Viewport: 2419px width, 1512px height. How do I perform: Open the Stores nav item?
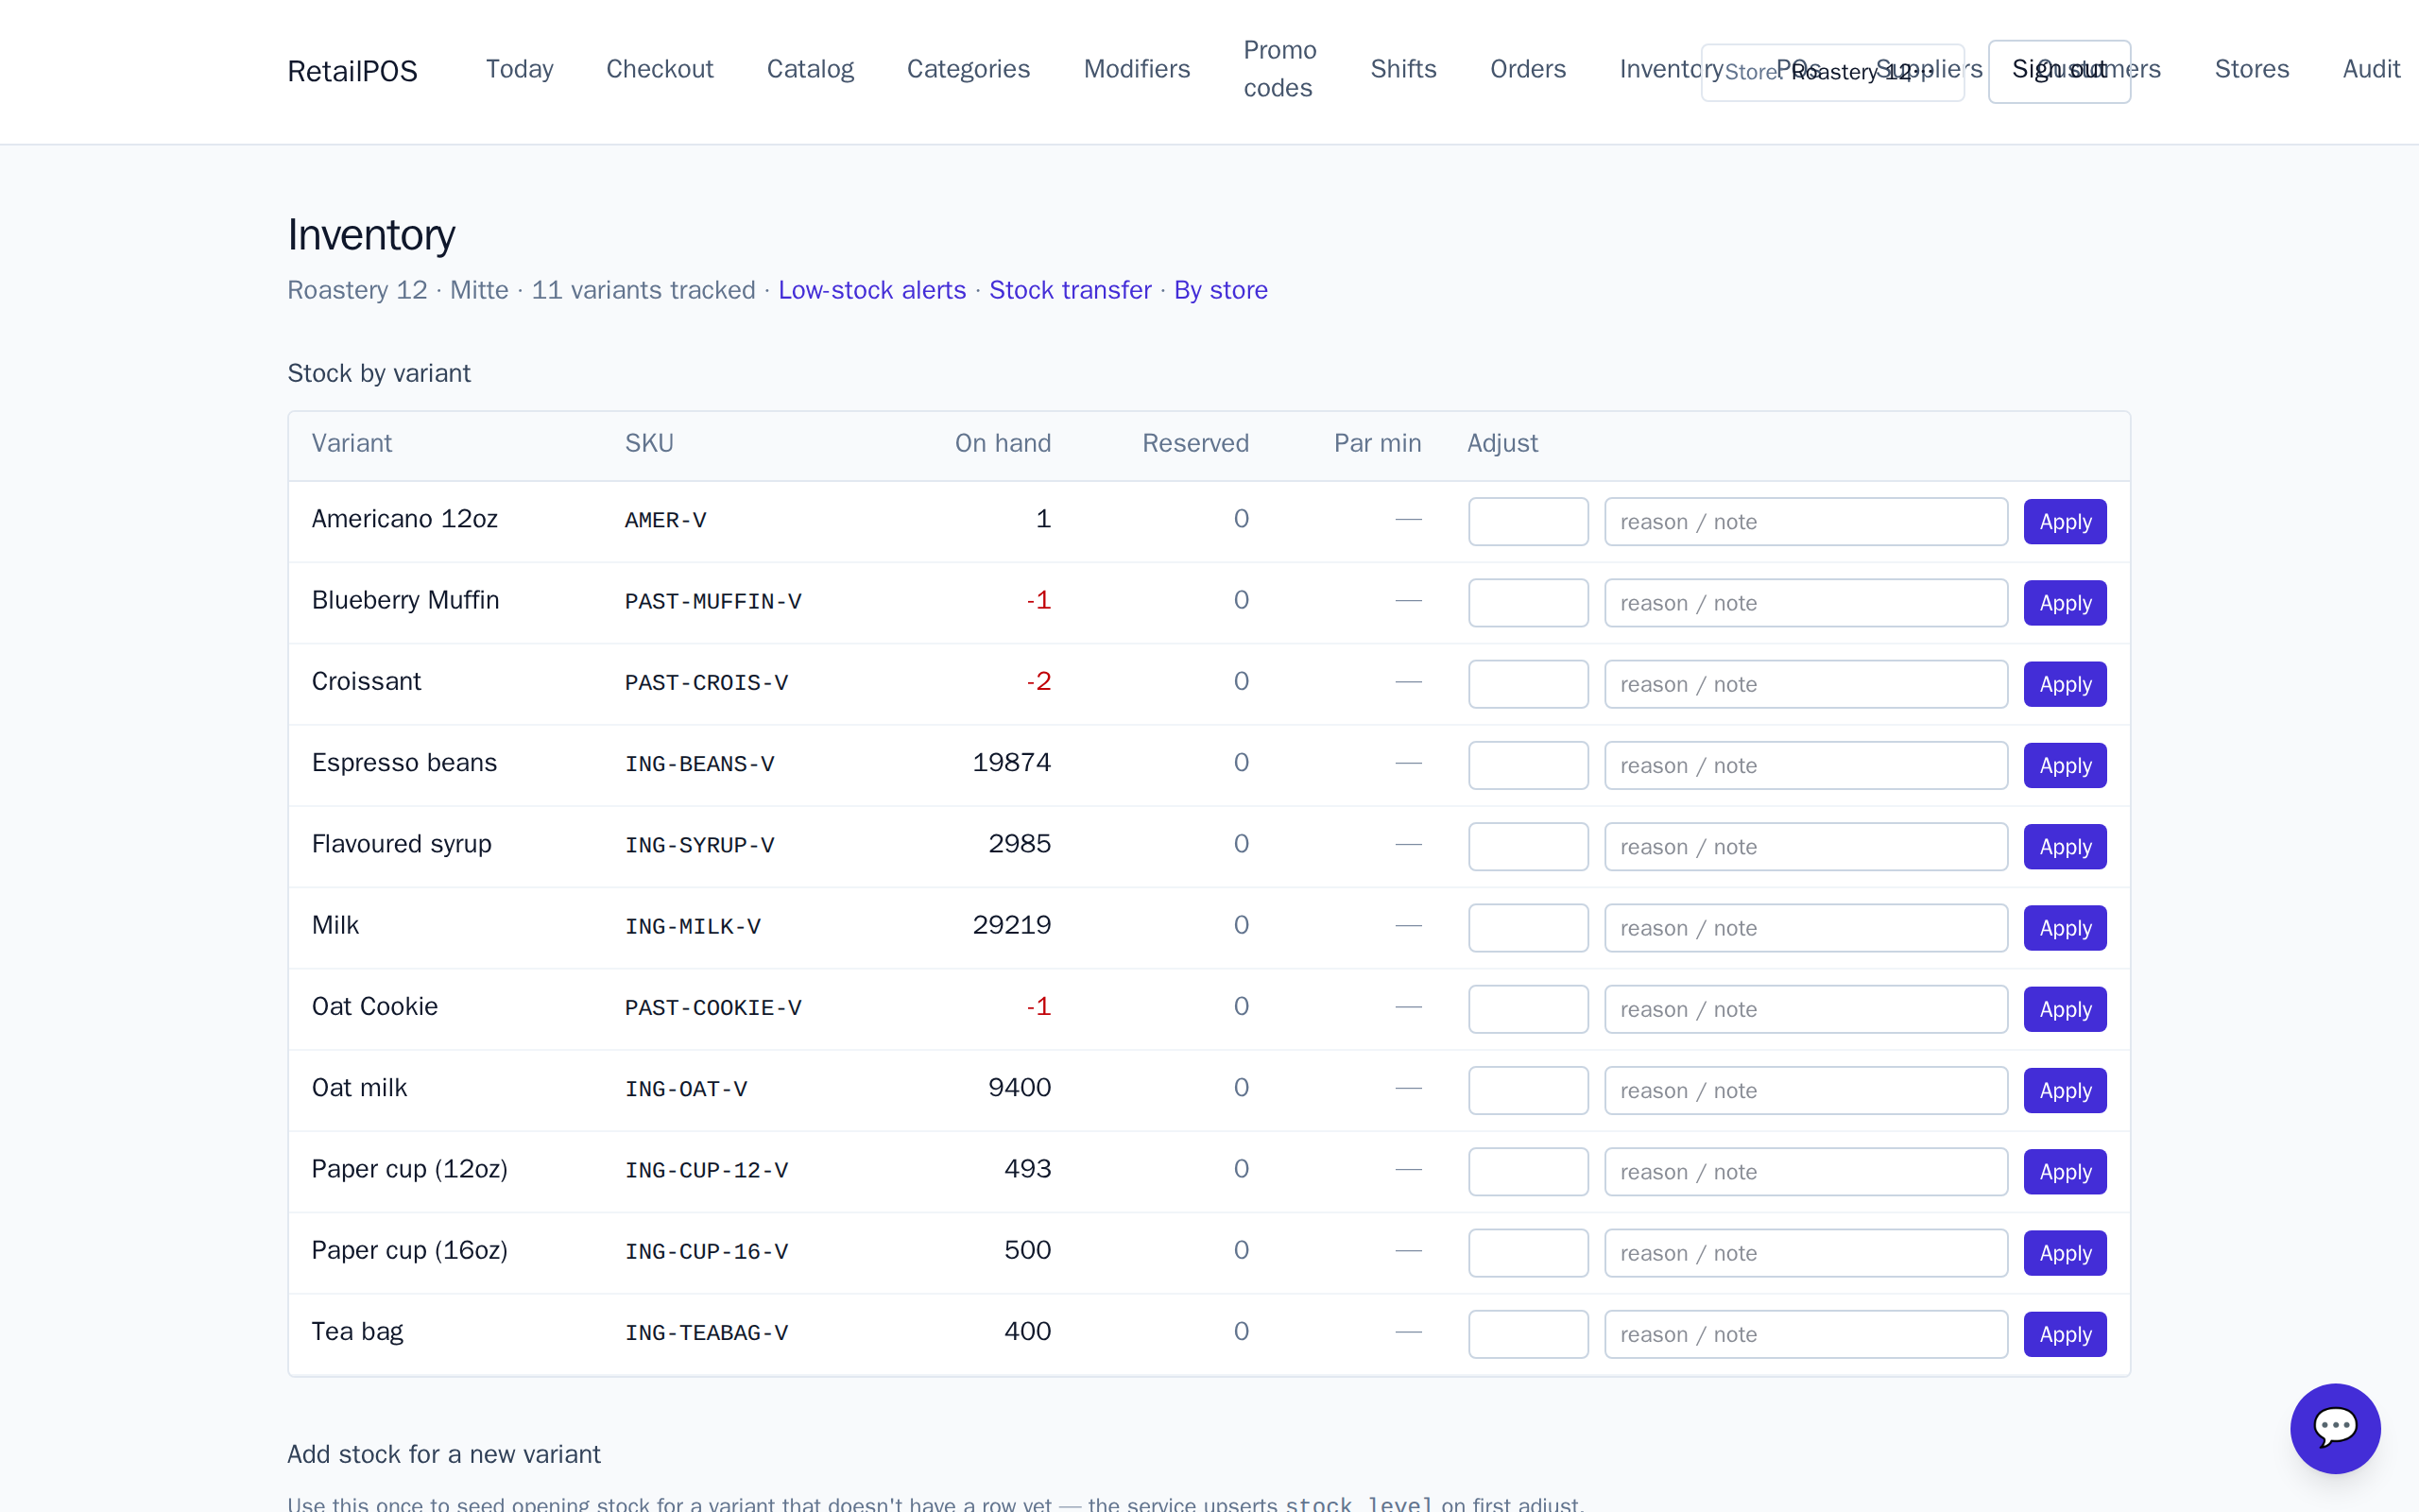click(x=2251, y=69)
